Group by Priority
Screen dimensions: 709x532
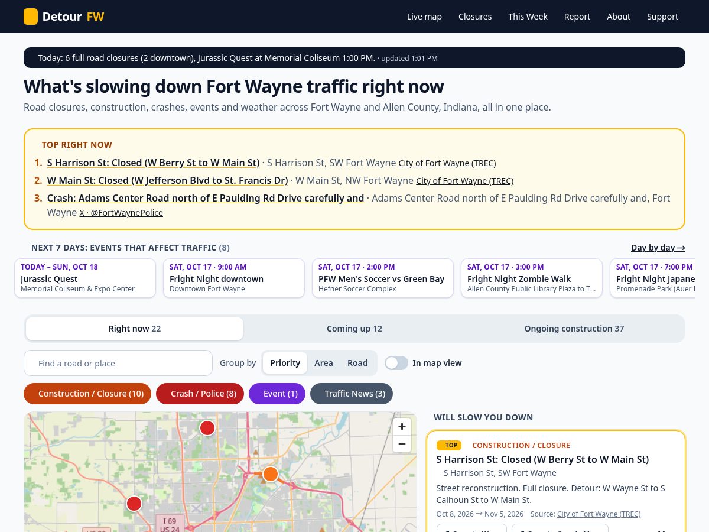coord(285,363)
